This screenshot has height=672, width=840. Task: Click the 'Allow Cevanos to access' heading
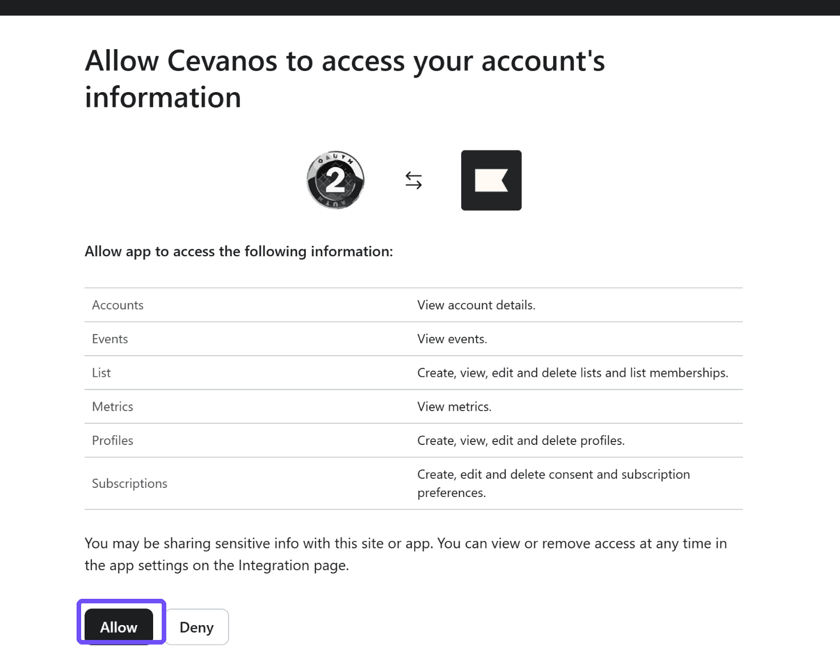point(345,78)
